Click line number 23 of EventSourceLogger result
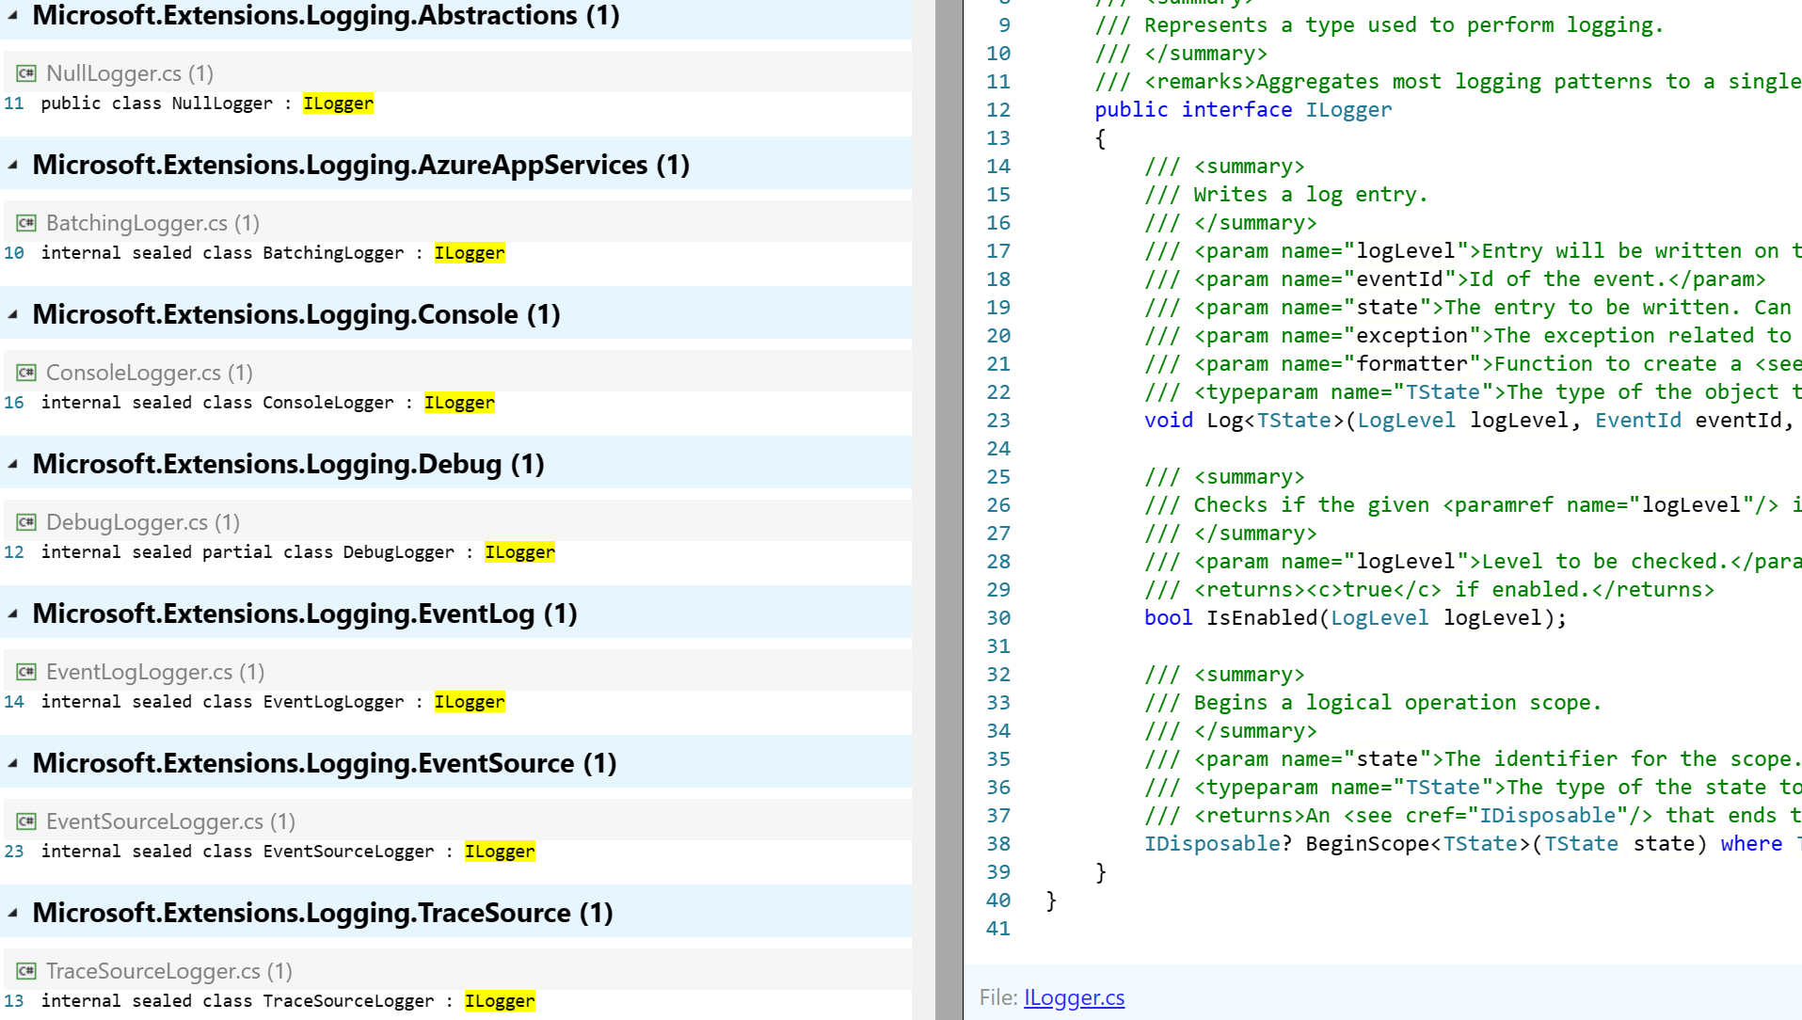This screenshot has width=1802, height=1020. pyautogui.click(x=14, y=852)
